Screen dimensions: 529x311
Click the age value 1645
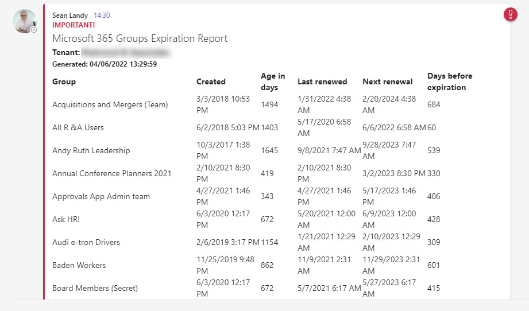coord(269,150)
